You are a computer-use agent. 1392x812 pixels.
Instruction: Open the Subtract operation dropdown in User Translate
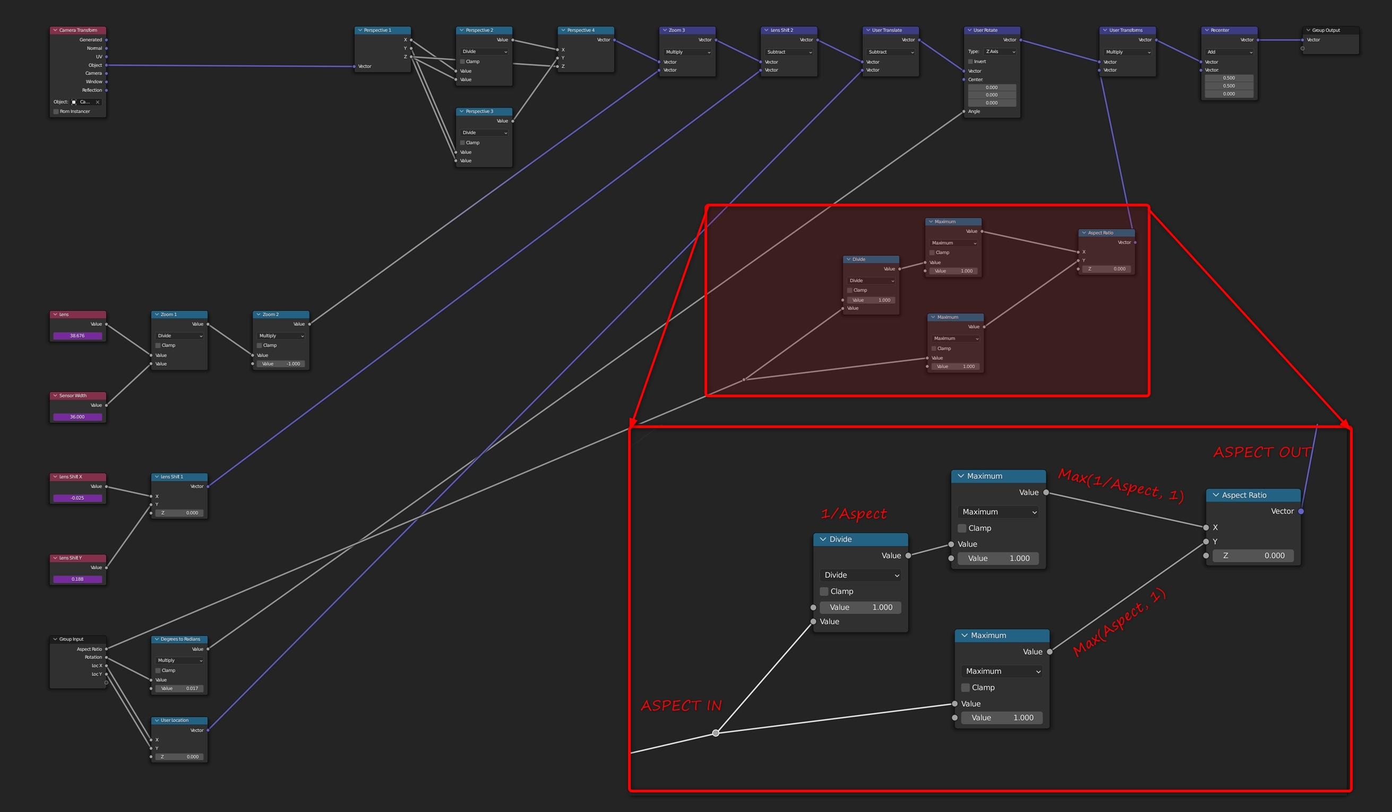point(889,52)
